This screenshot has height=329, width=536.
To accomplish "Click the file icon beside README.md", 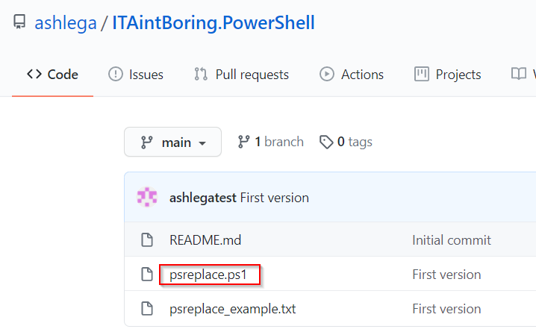I will (147, 239).
